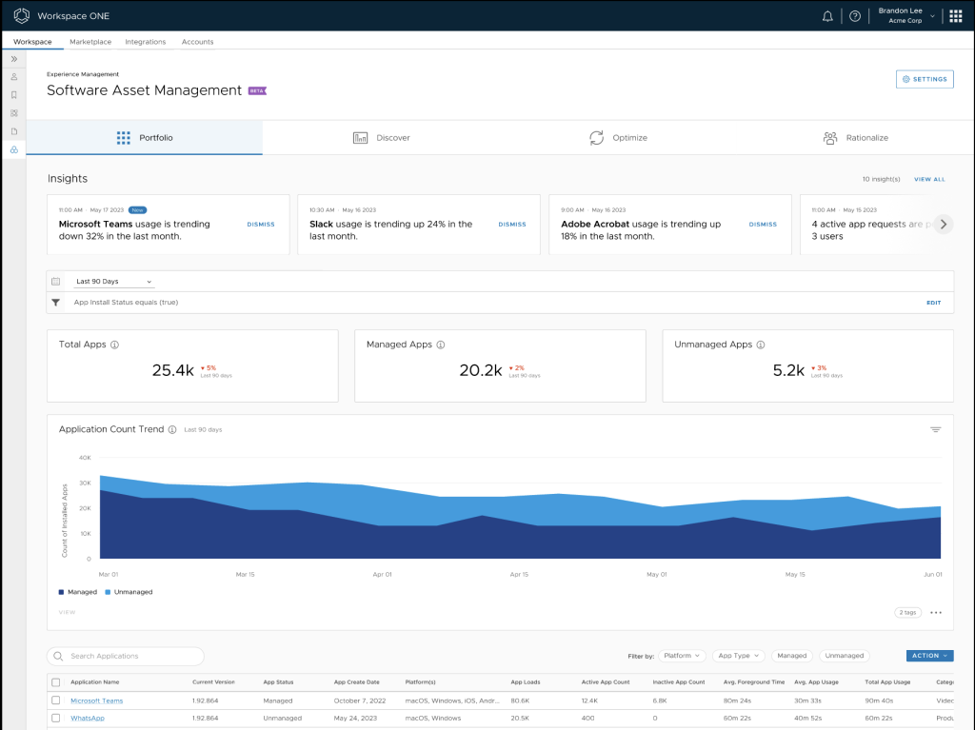
Task: Click the Search Applications field
Action: [126, 656]
